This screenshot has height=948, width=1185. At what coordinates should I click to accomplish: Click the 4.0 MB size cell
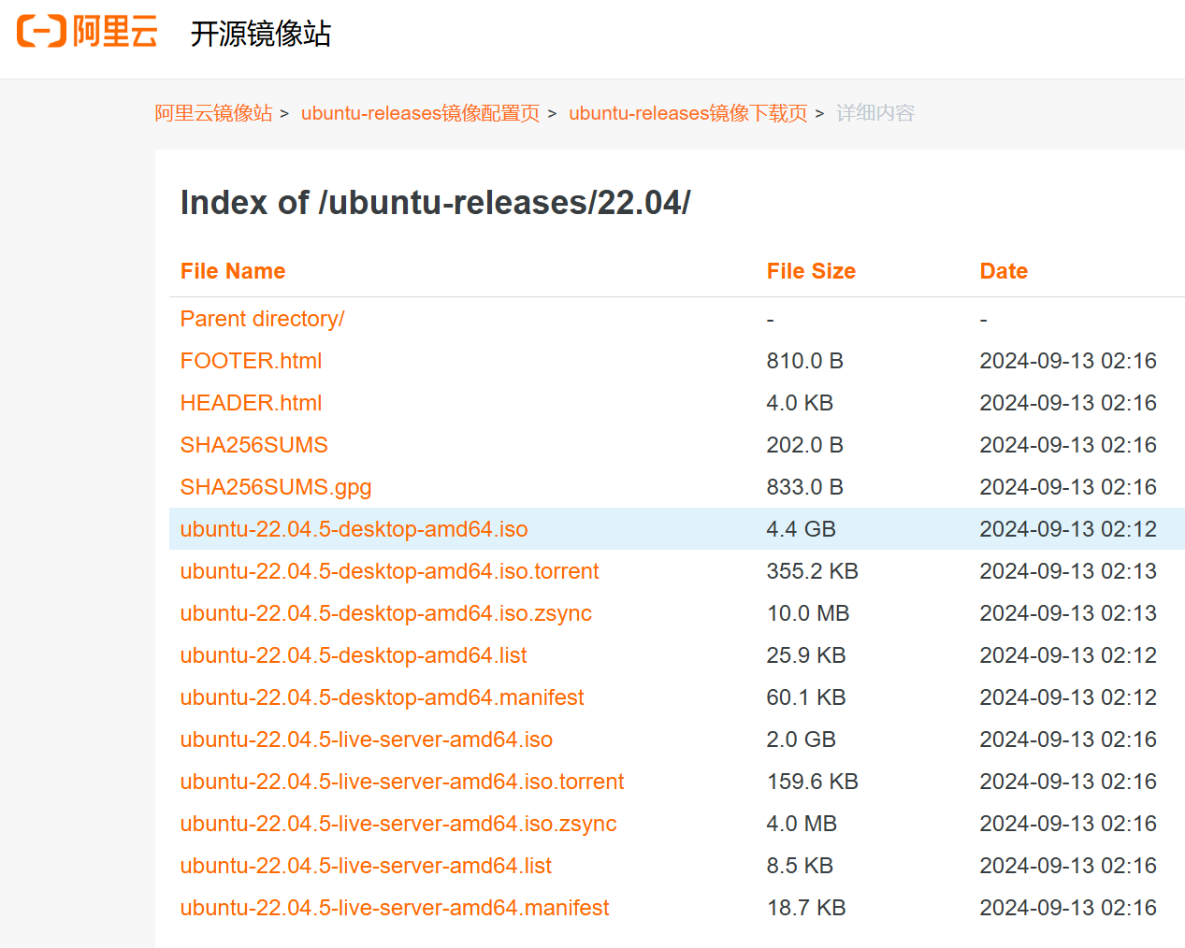(802, 824)
